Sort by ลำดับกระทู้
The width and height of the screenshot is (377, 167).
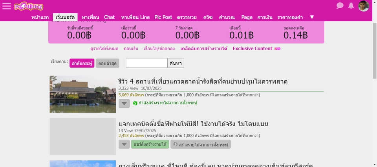point(82,63)
